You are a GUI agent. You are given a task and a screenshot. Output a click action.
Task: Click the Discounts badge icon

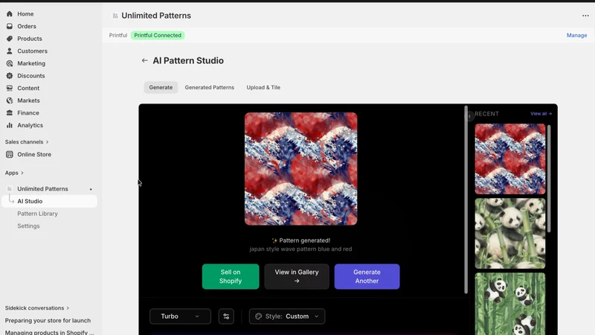click(x=10, y=76)
